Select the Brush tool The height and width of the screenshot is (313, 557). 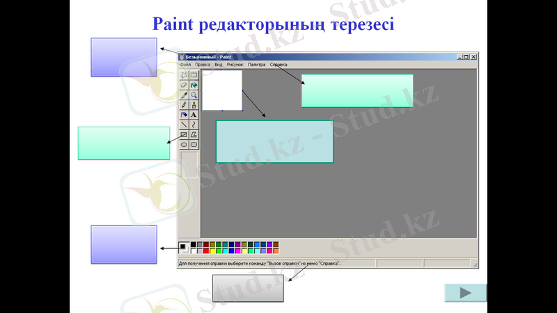click(194, 105)
